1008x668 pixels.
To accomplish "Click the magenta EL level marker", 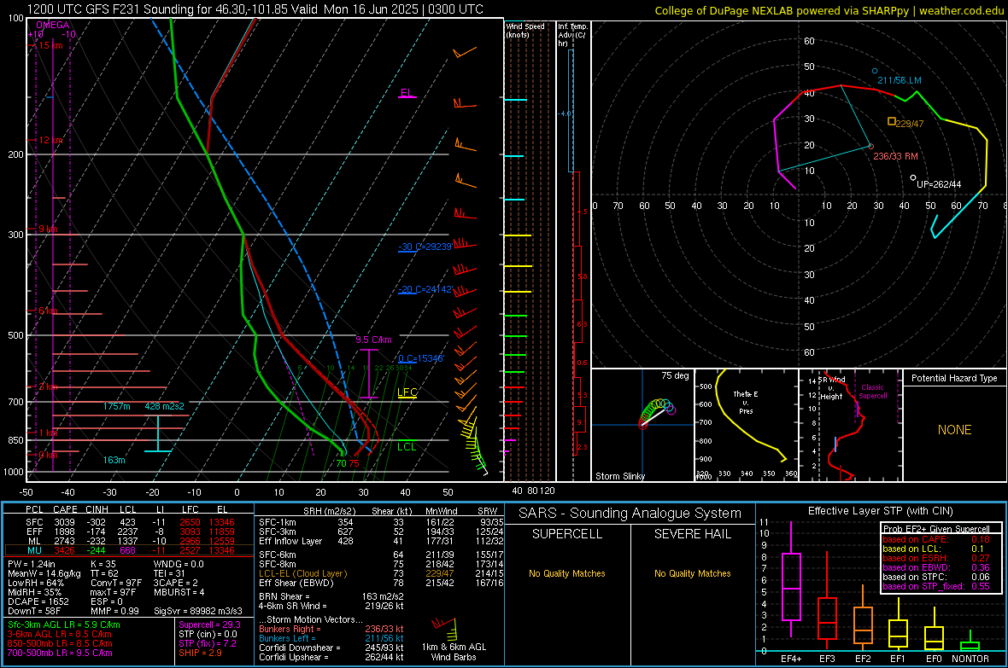I will (x=407, y=93).
